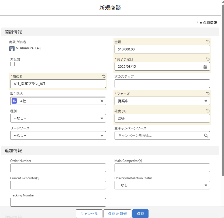This screenshot has width=224, height=218.
Task: Undo the 完了予定日 field change
Action: [208, 59]
